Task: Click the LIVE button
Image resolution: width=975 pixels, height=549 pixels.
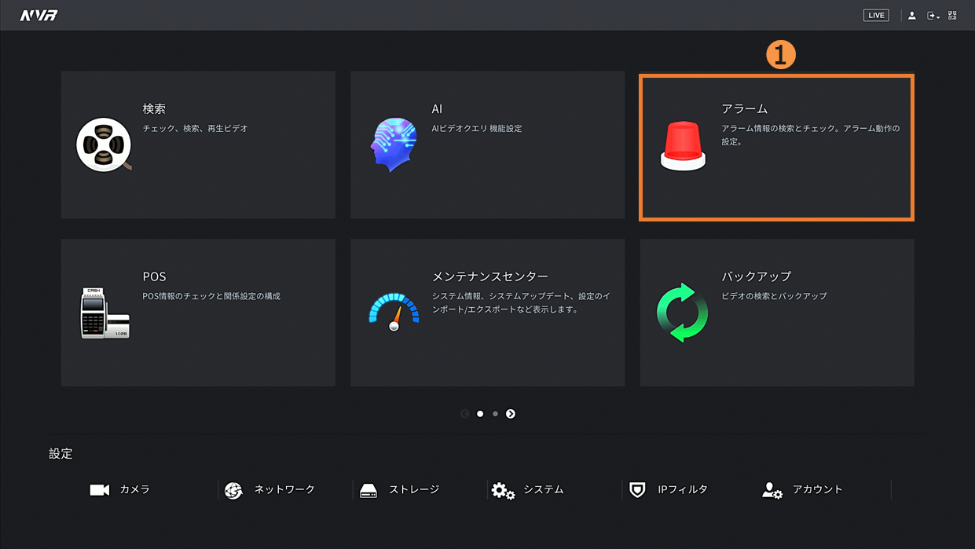Action: (x=875, y=16)
